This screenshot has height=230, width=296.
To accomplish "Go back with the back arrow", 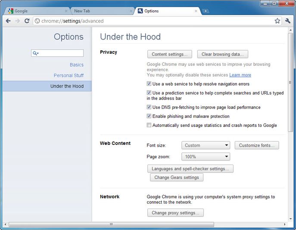I will pos(8,21).
